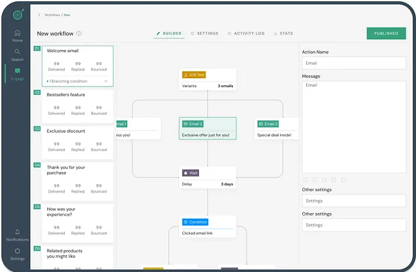Select the A/B Test node label
The image size is (416, 272).
(x=194, y=75)
